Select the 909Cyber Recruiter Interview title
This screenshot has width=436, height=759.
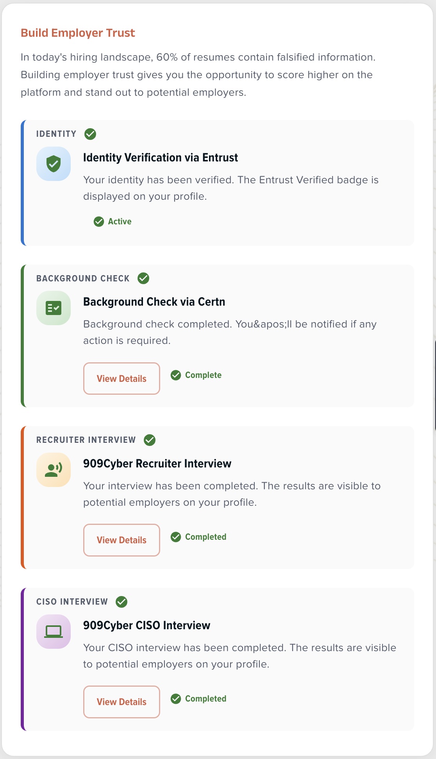coord(157,464)
